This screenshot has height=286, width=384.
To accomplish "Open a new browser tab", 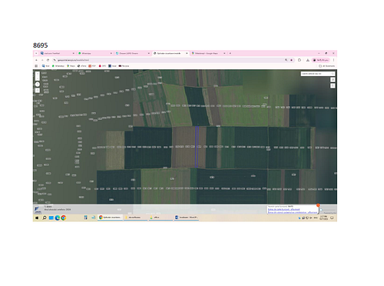I will (230, 53).
